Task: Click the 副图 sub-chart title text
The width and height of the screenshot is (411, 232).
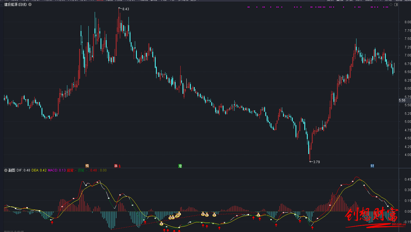Action: click(x=12, y=170)
